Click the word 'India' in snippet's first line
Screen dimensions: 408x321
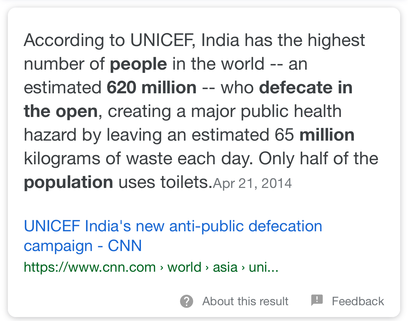(220, 40)
